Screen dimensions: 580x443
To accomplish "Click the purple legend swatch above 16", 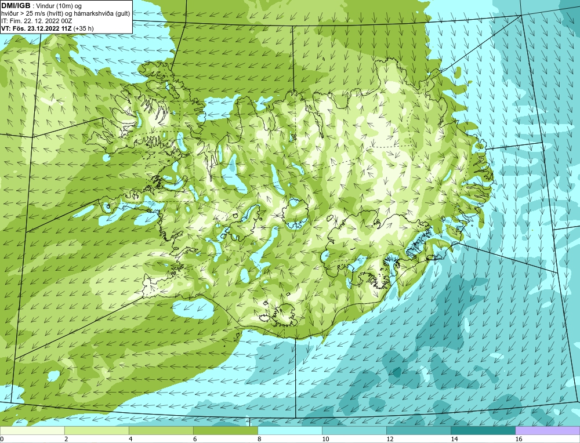I will (548, 430).
